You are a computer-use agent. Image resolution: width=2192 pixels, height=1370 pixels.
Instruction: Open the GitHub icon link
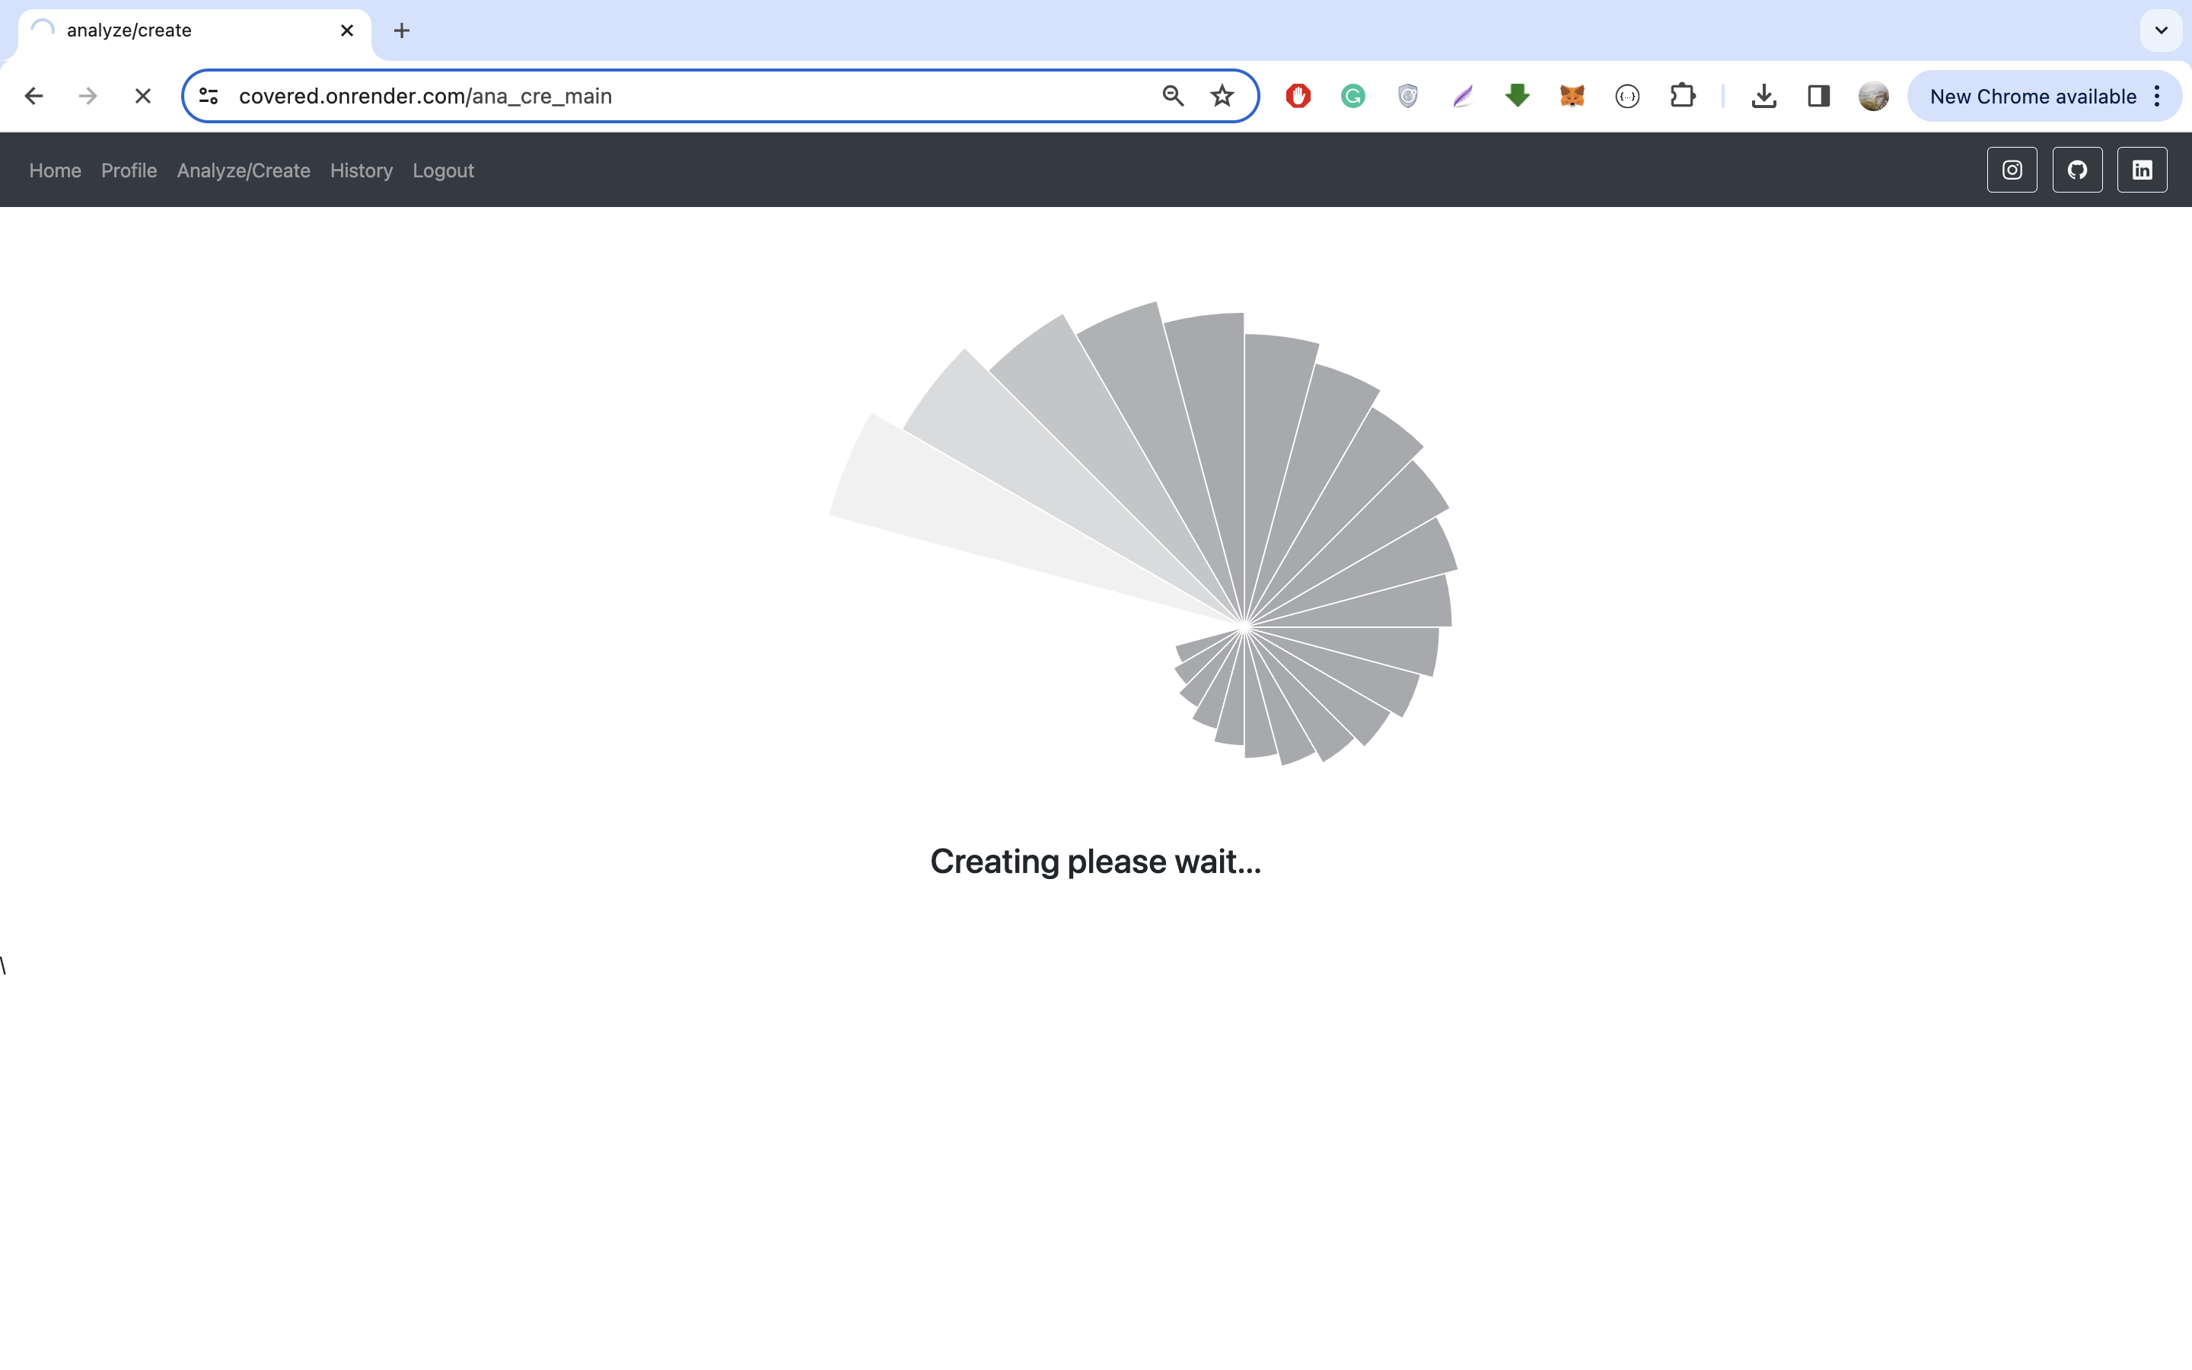coord(2077,170)
